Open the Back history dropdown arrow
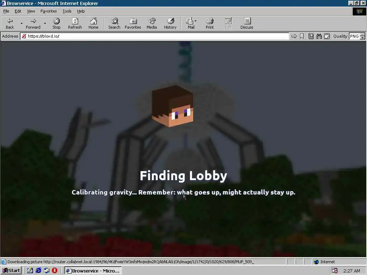This screenshot has width=367, height=275. (x=21, y=23)
